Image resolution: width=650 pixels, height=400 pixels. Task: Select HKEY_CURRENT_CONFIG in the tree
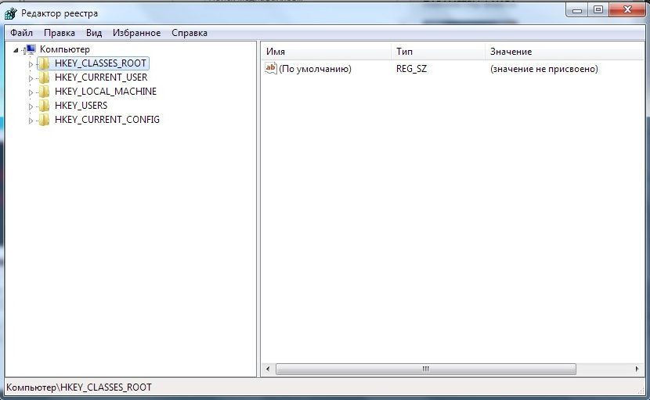(x=107, y=120)
